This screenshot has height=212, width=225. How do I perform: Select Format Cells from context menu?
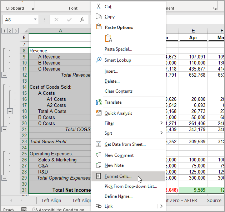pyautogui.click(x=118, y=176)
